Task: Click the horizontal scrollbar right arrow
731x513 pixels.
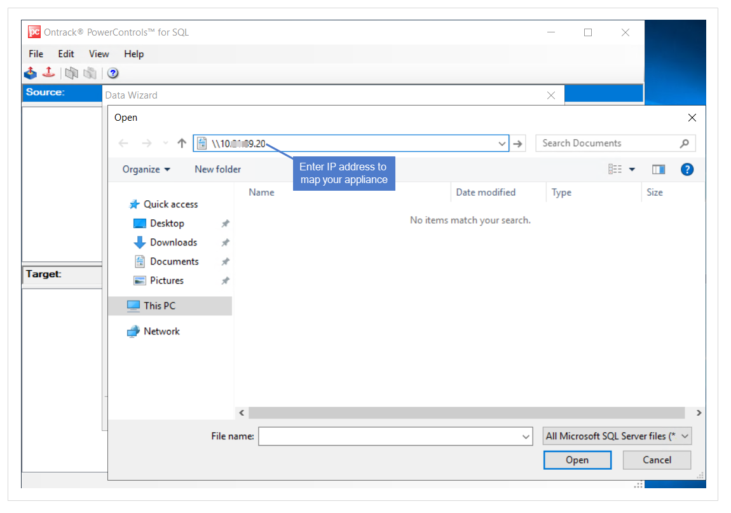Action: tap(699, 413)
